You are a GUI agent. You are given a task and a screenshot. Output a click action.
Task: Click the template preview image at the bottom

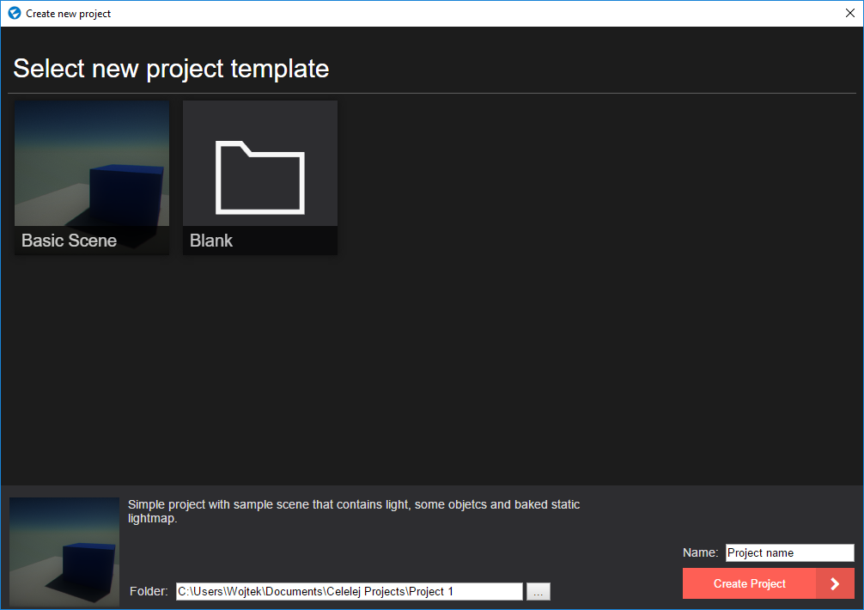click(64, 552)
